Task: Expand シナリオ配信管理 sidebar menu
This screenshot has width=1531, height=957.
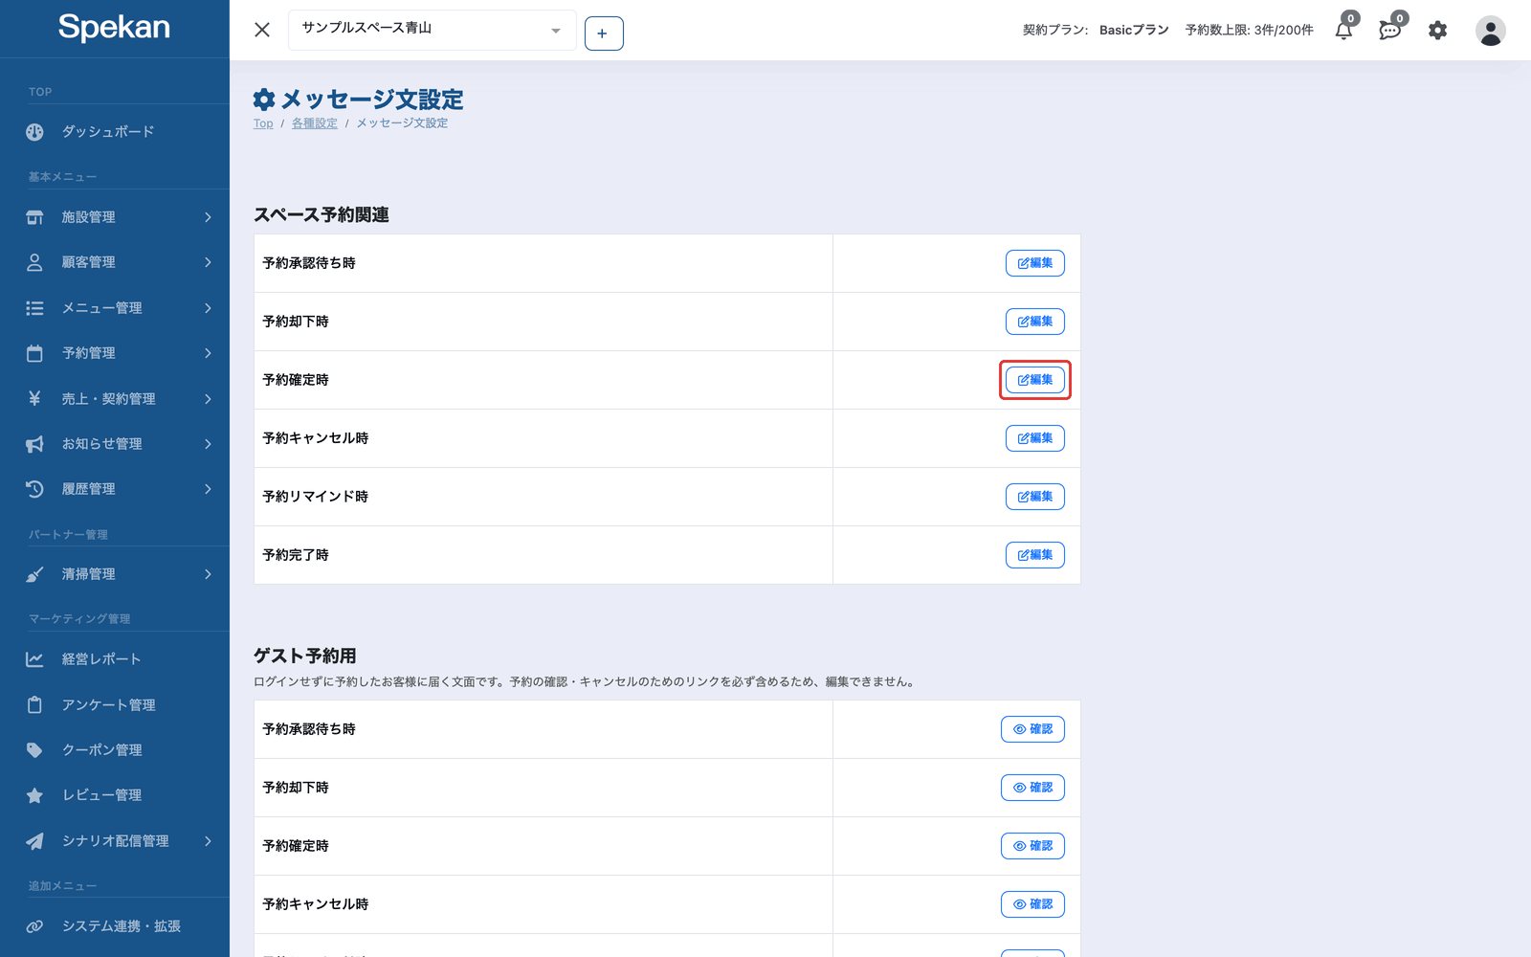Action: pyautogui.click(x=115, y=841)
